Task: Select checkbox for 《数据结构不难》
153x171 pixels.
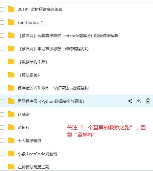Action: point(2,62)
